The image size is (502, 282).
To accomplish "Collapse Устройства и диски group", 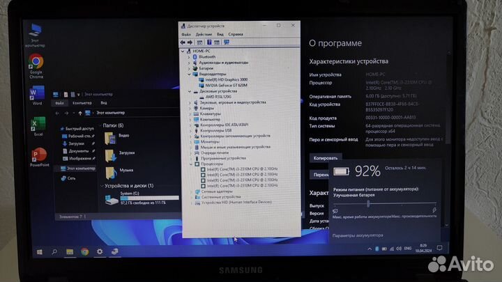I will point(102,186).
